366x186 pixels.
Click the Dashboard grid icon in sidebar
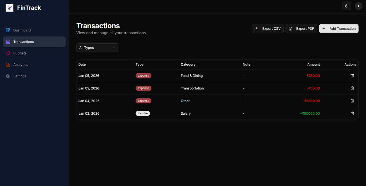click(8, 30)
